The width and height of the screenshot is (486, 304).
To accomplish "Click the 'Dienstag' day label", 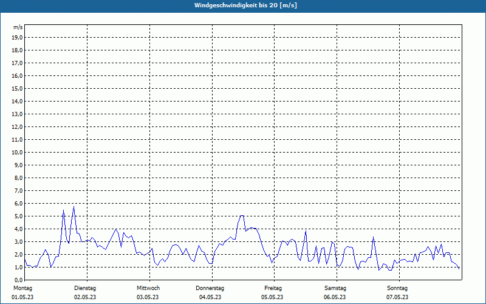I will pyautogui.click(x=85, y=288).
